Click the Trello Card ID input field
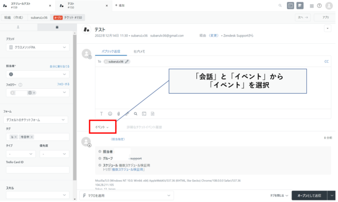 click(x=37, y=170)
